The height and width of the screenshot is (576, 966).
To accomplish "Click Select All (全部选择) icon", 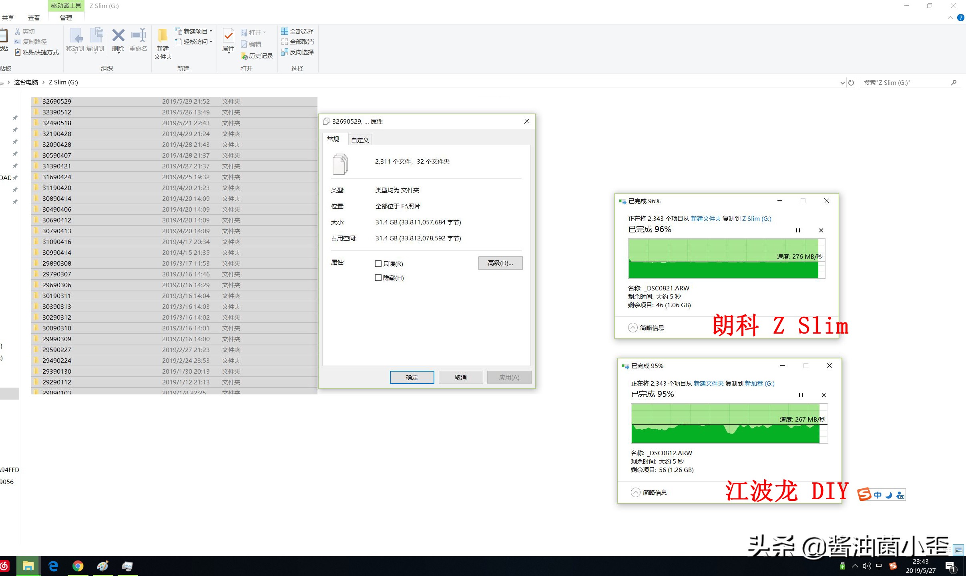I will coord(285,31).
